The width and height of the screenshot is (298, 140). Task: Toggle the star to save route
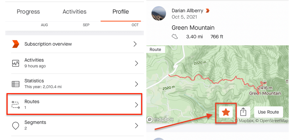[x=226, y=112]
